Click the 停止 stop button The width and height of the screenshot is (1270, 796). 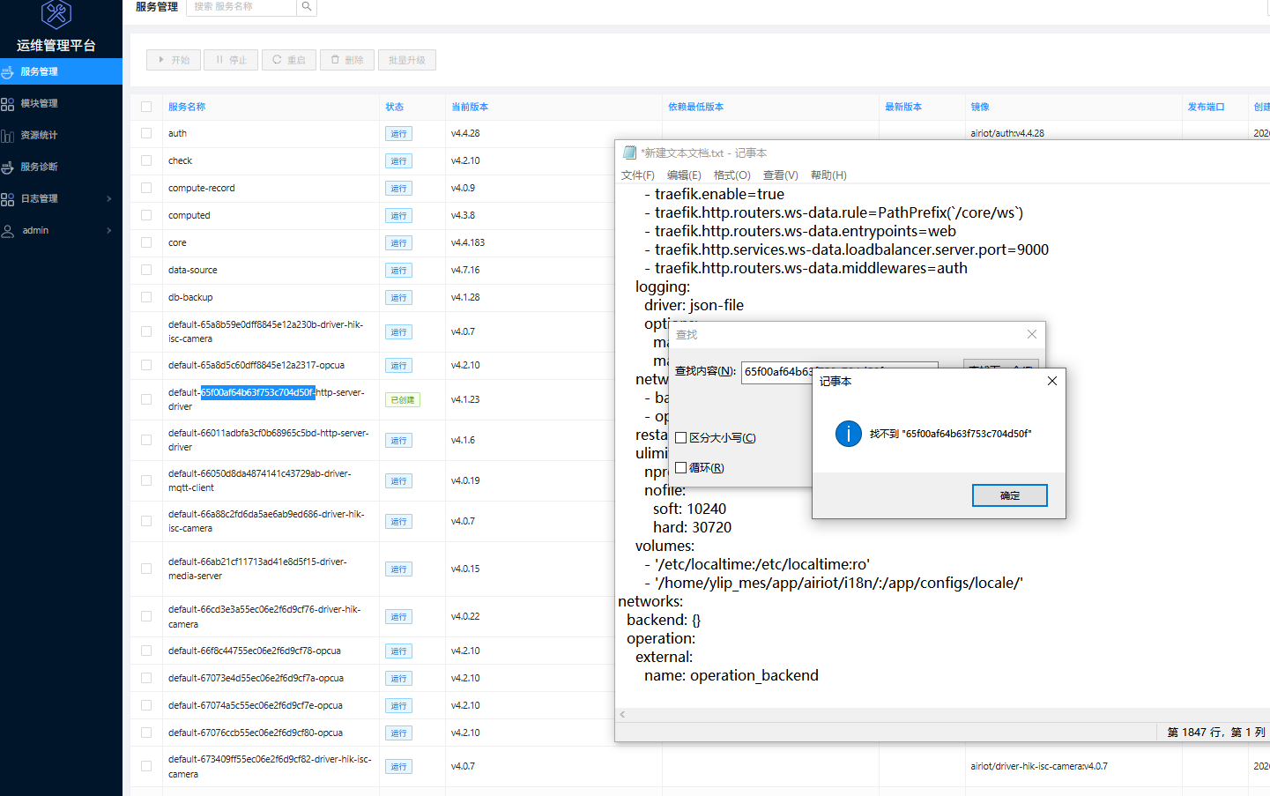pos(231,60)
